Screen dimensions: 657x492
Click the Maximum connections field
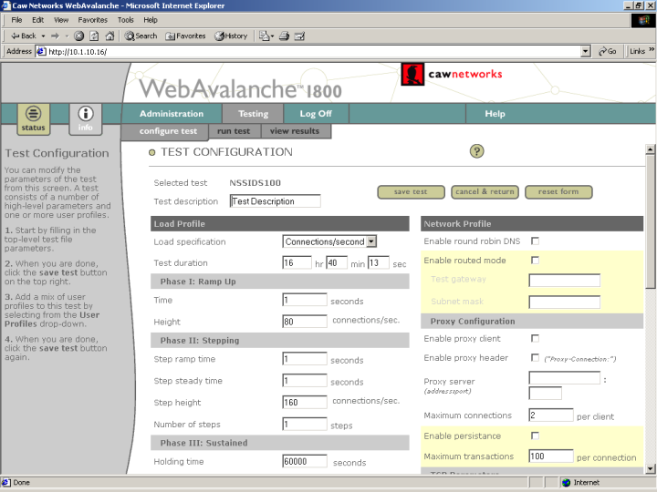pyautogui.click(x=550, y=415)
